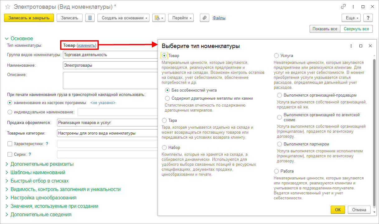Open the Перейти menu

[x=181, y=18]
